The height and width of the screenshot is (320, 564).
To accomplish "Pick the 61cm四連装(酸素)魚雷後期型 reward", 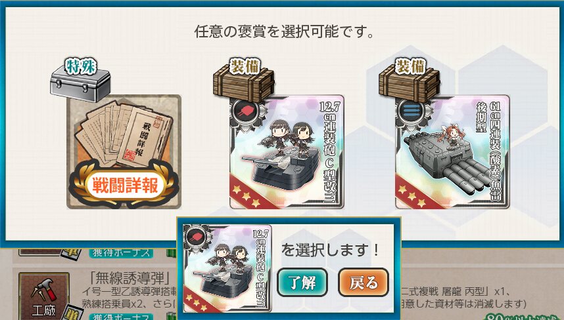I will tap(452, 151).
